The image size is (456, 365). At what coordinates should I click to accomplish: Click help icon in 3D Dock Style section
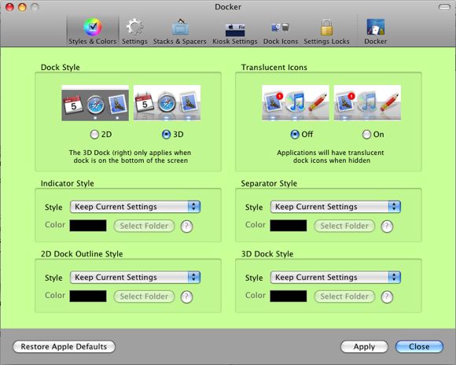coord(387,297)
